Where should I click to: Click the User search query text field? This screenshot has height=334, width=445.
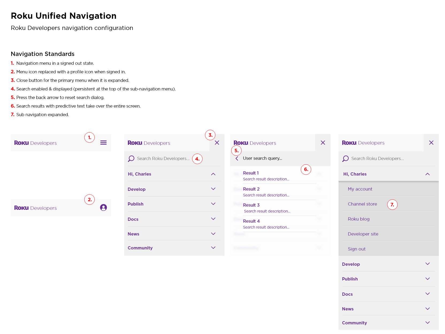coord(263,158)
